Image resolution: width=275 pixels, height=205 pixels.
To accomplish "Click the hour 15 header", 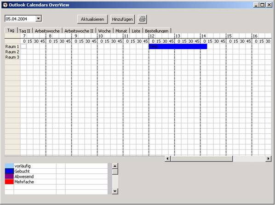I will pyautogui.click(x=229, y=36).
